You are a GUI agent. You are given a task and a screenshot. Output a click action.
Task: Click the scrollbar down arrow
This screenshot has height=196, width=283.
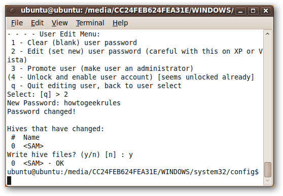click(268, 180)
